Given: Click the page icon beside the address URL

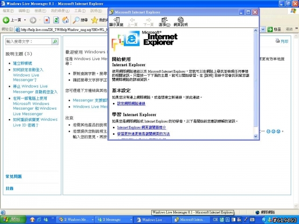Looking at the screenshot, I should coord(18,29).
